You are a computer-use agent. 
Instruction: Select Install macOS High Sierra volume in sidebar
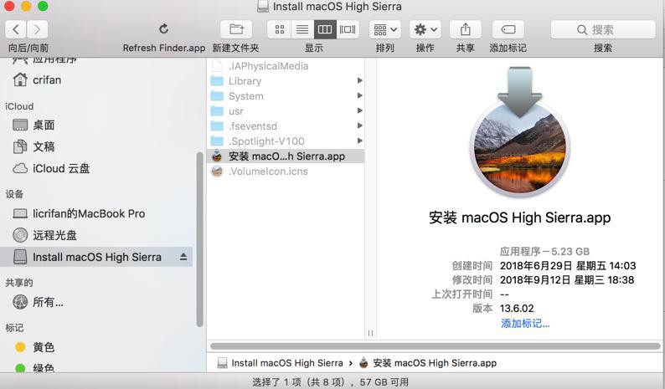click(96, 257)
